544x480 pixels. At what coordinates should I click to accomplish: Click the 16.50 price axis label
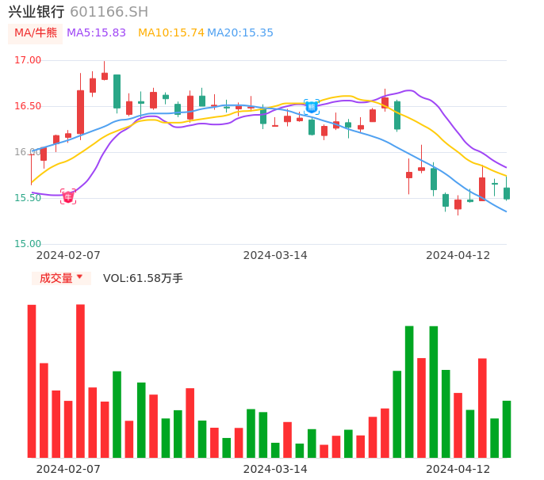pos(28,106)
